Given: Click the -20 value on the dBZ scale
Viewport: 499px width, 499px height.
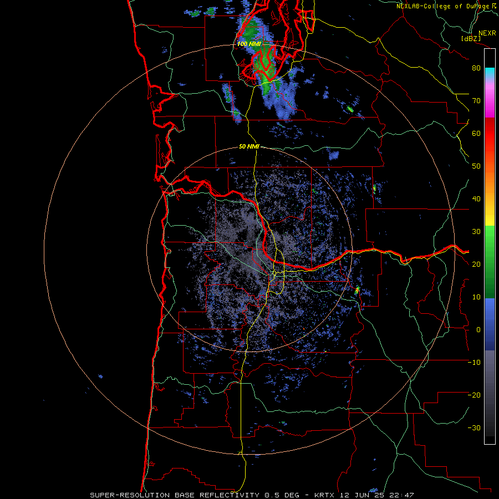Looking at the screenshot, I should tap(474, 395).
